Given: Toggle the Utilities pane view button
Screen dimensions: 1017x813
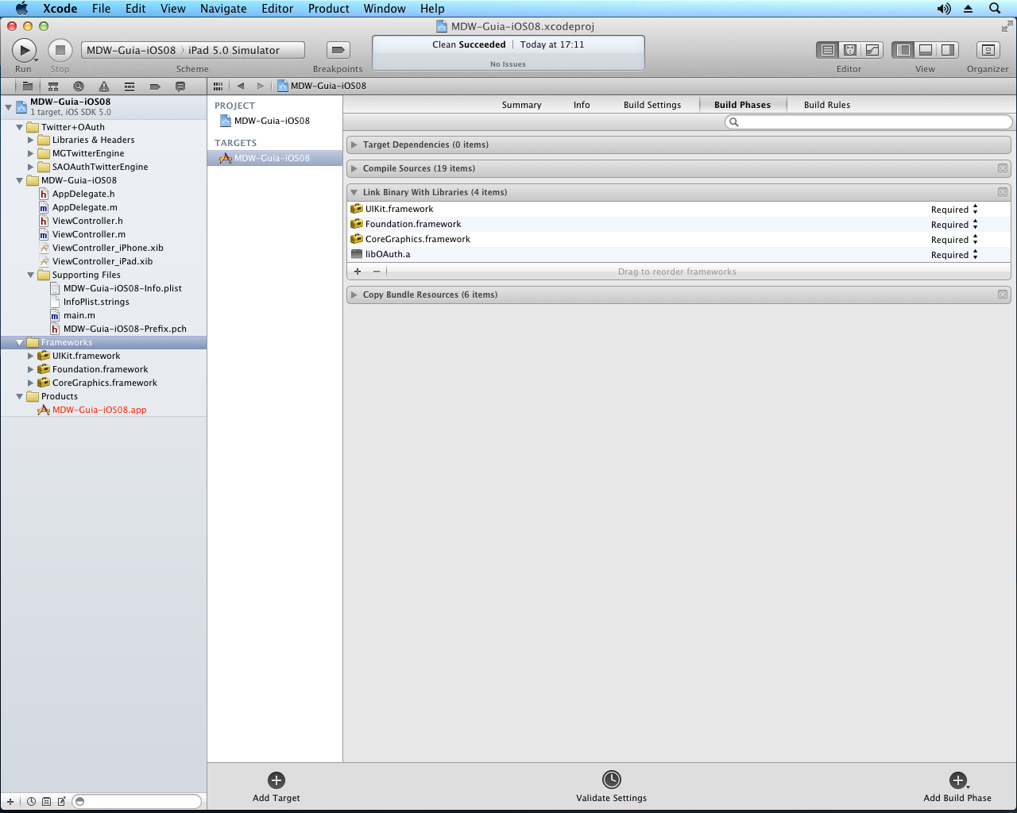Looking at the screenshot, I should tap(948, 50).
